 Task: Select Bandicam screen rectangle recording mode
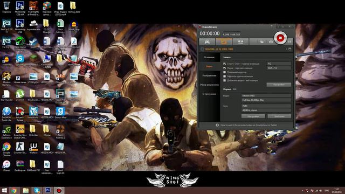point(224,42)
